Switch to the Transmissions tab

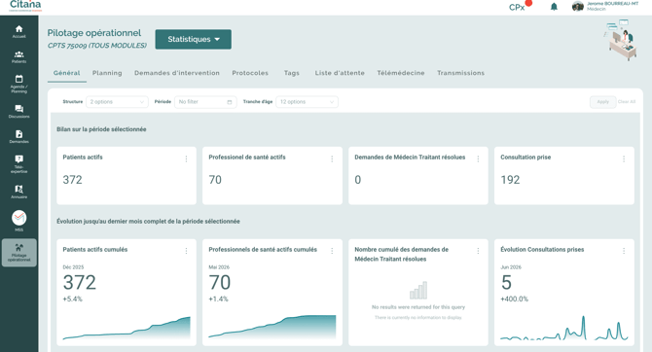tap(460, 73)
